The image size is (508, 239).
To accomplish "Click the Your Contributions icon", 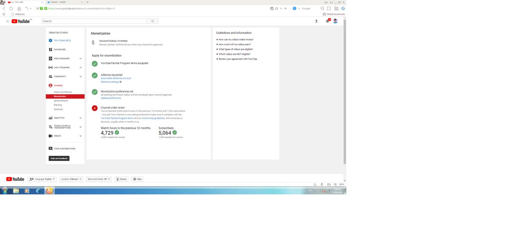I will (50, 149).
